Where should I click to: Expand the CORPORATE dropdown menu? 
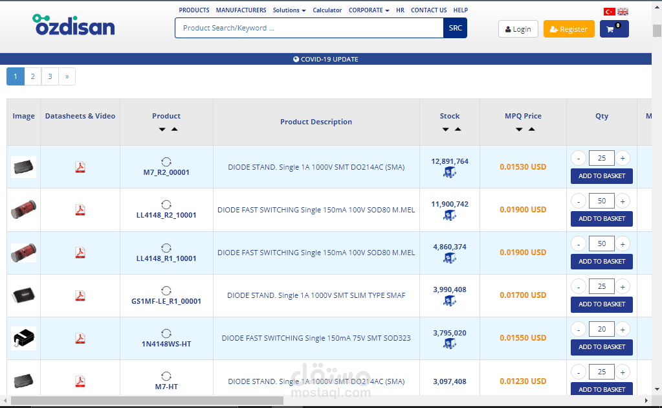(x=369, y=10)
